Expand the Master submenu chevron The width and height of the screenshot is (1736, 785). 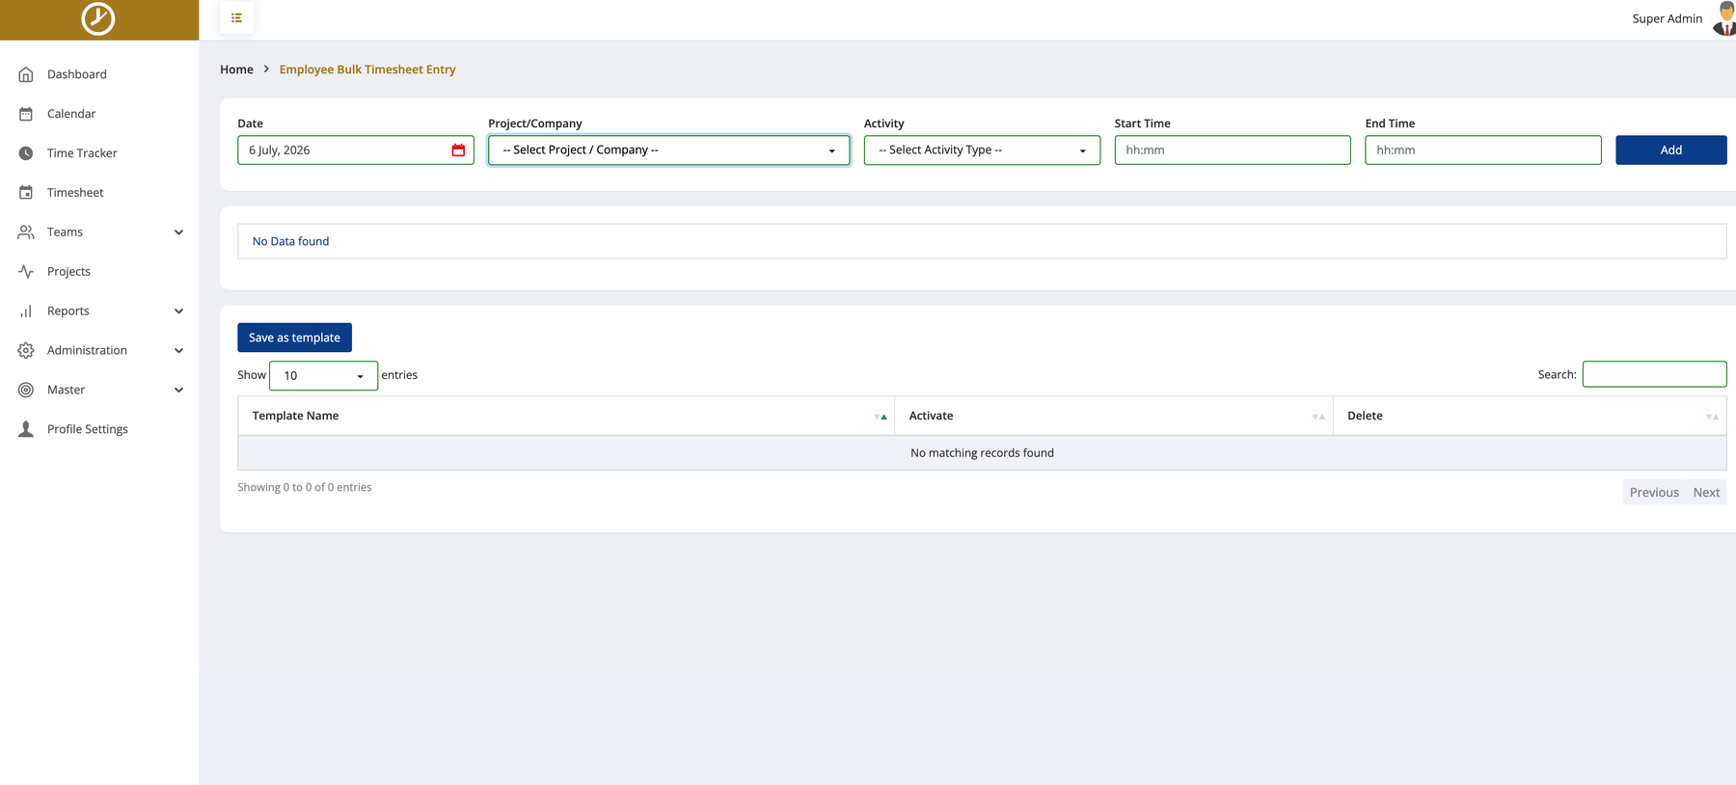pyautogui.click(x=178, y=391)
